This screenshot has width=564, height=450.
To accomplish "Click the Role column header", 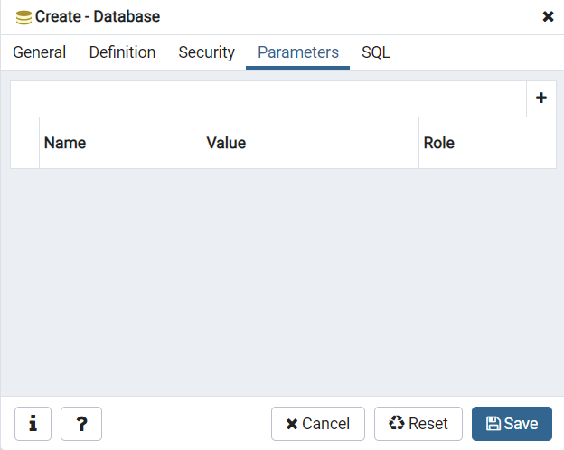I will point(487,143).
